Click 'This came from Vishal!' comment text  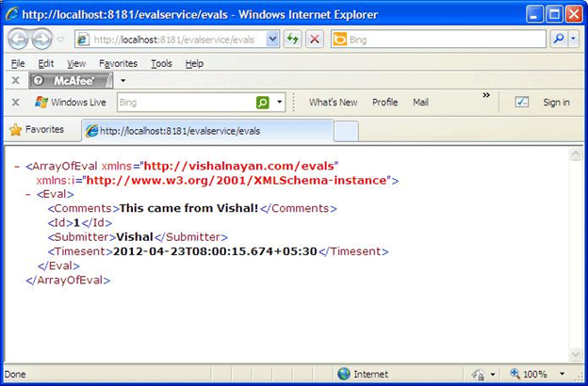(x=188, y=208)
